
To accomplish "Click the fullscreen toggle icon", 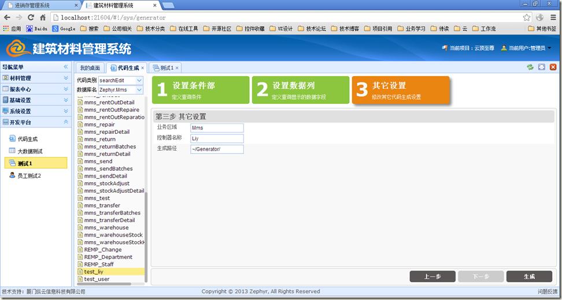I will (542, 67).
